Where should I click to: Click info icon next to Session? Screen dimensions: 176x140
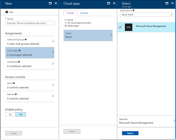[16, 94]
